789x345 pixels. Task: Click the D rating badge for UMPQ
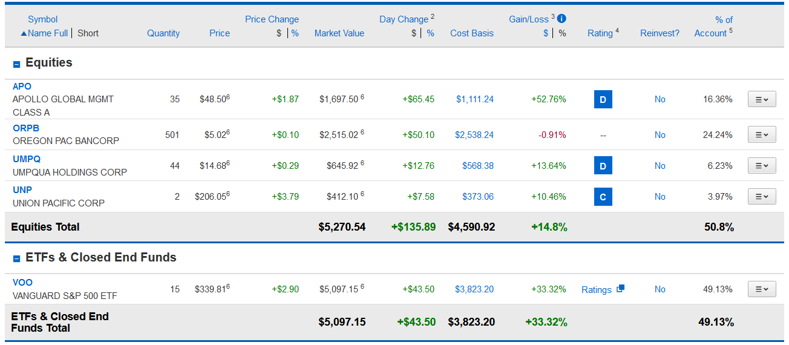[x=603, y=166]
